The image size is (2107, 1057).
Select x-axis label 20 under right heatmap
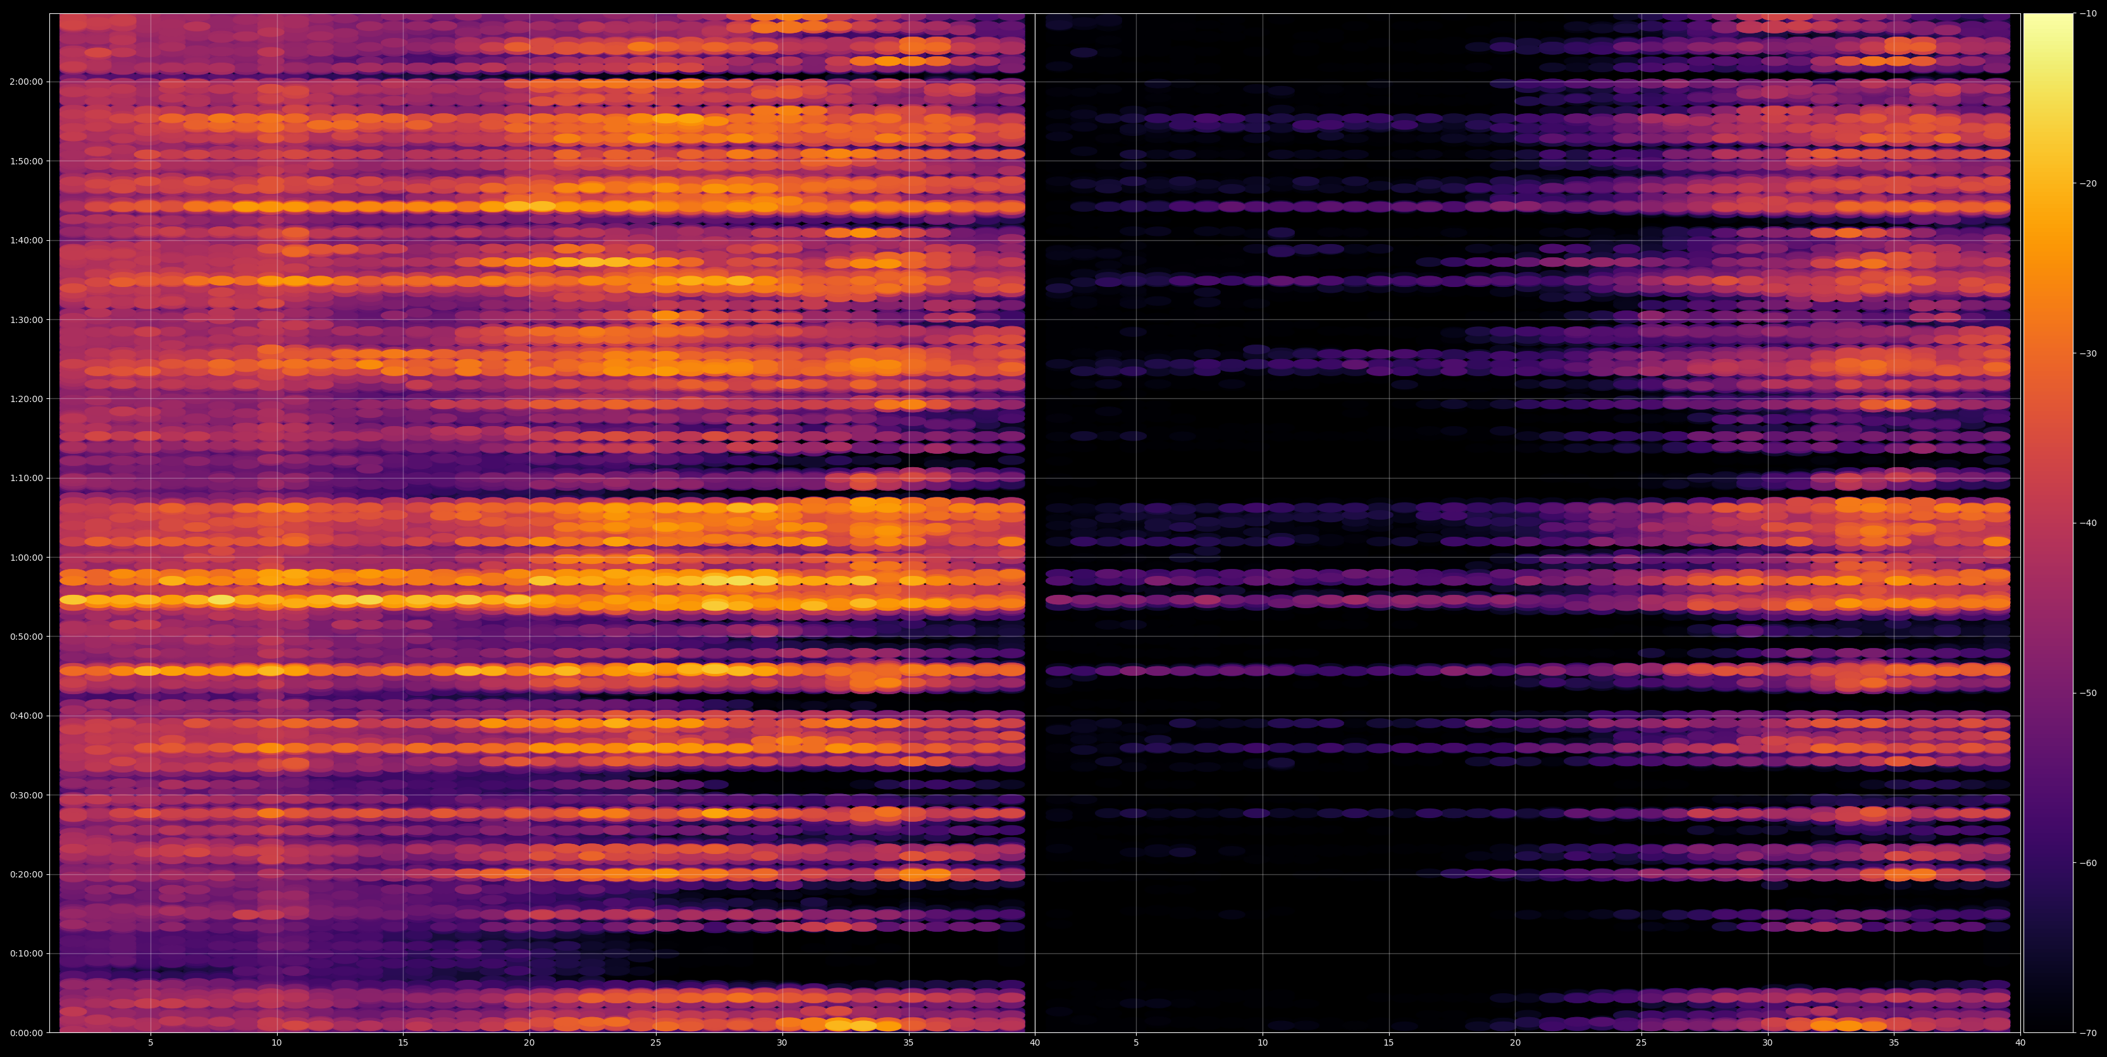click(1515, 1043)
